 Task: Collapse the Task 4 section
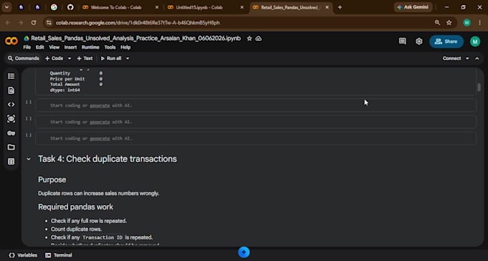click(29, 159)
